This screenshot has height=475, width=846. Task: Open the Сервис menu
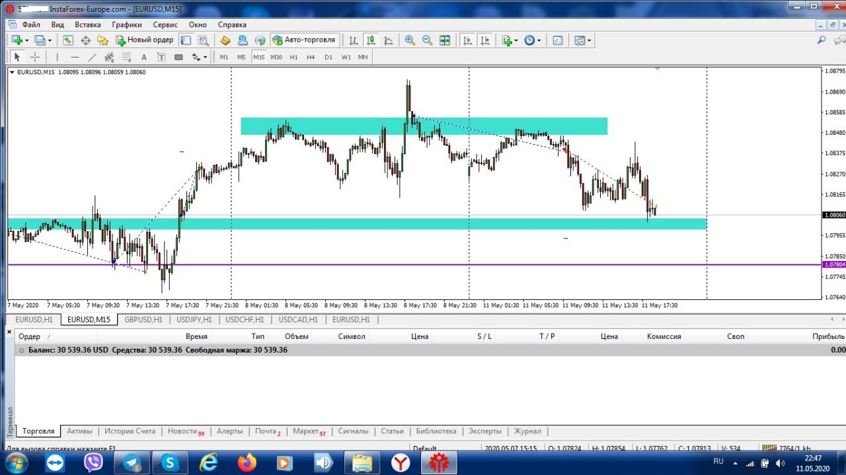coord(165,24)
